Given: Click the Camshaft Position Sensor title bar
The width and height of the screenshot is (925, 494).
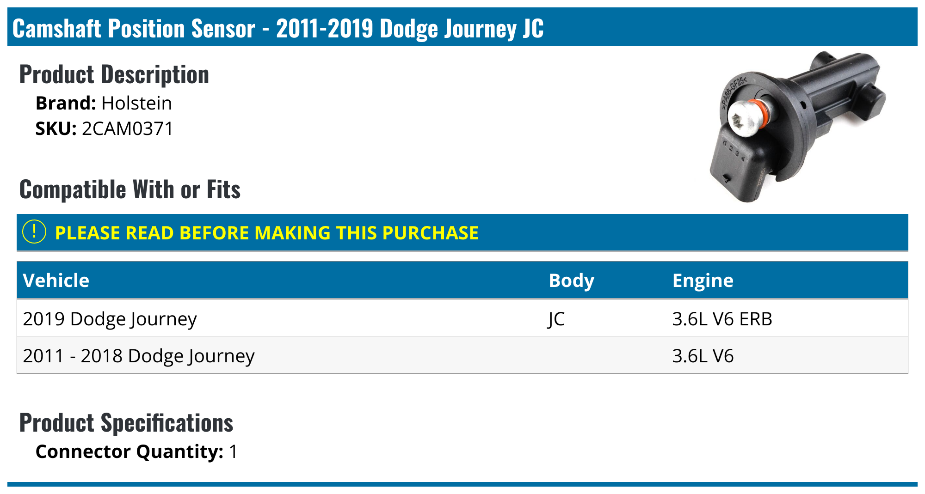Looking at the screenshot, I should 277,28.
